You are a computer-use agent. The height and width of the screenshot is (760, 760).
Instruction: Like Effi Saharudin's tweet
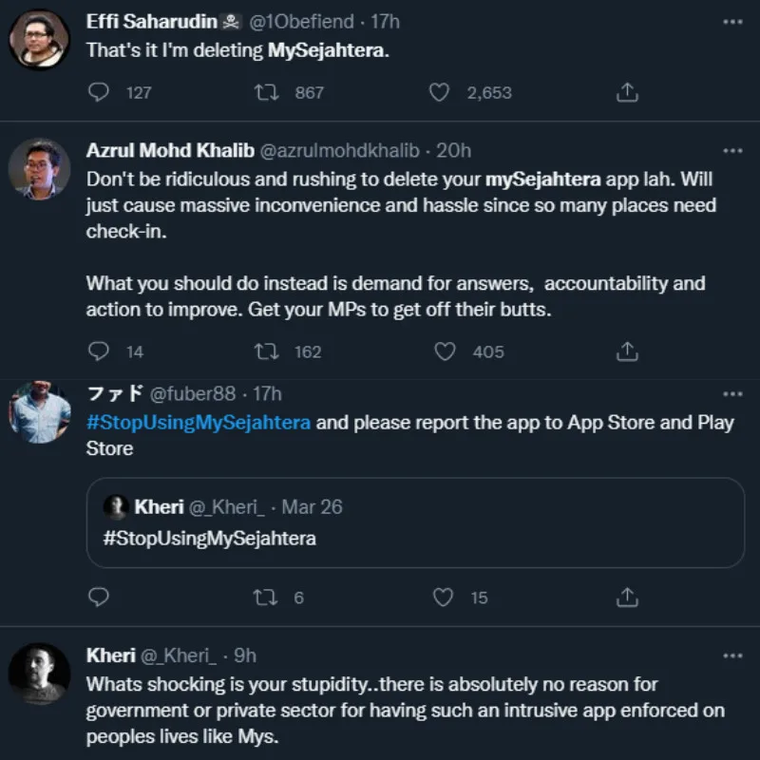coord(439,92)
